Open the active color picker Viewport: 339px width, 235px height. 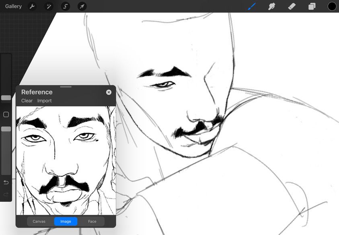pos(332,6)
